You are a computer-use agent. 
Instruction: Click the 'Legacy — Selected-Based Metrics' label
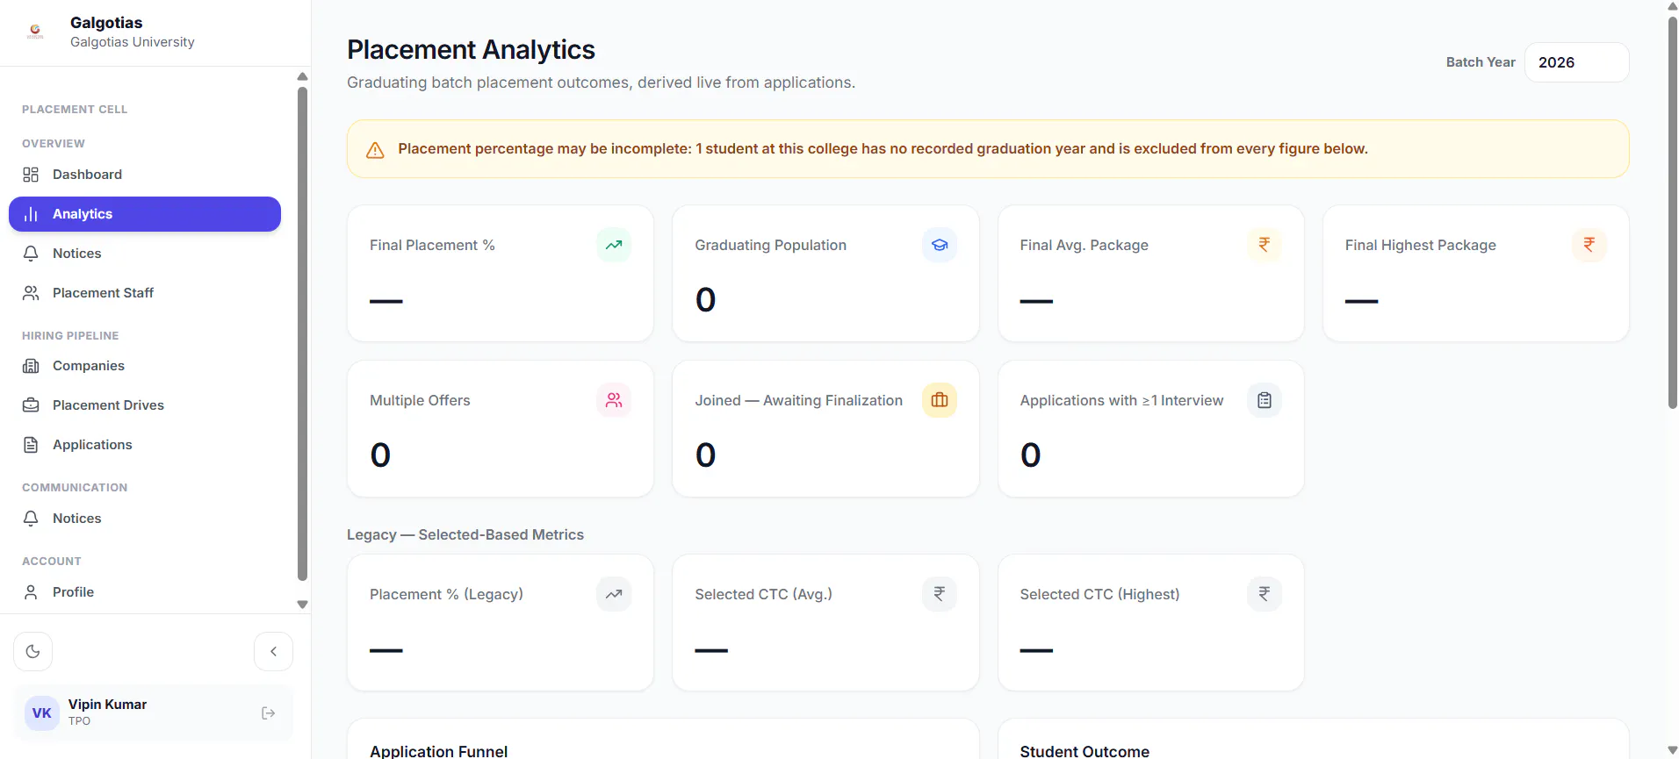[x=465, y=534]
